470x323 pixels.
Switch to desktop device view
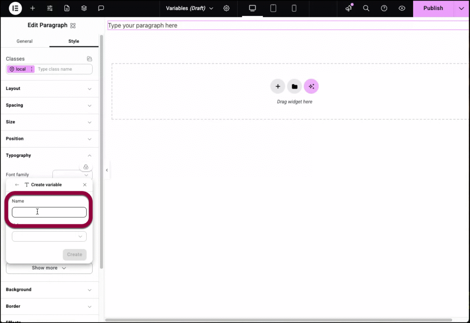[x=252, y=8]
